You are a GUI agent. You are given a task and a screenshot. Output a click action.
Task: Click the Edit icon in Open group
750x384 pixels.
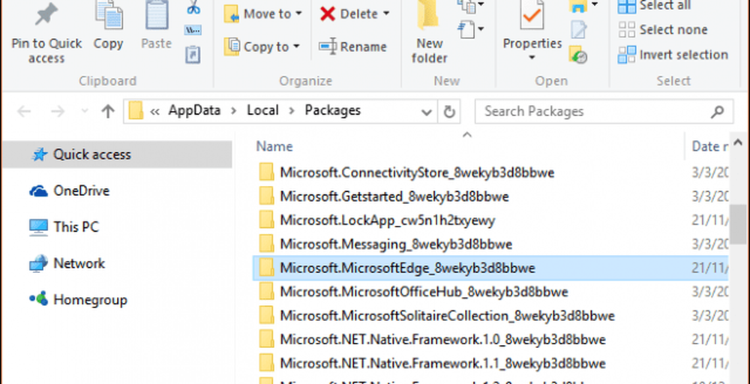(x=579, y=30)
